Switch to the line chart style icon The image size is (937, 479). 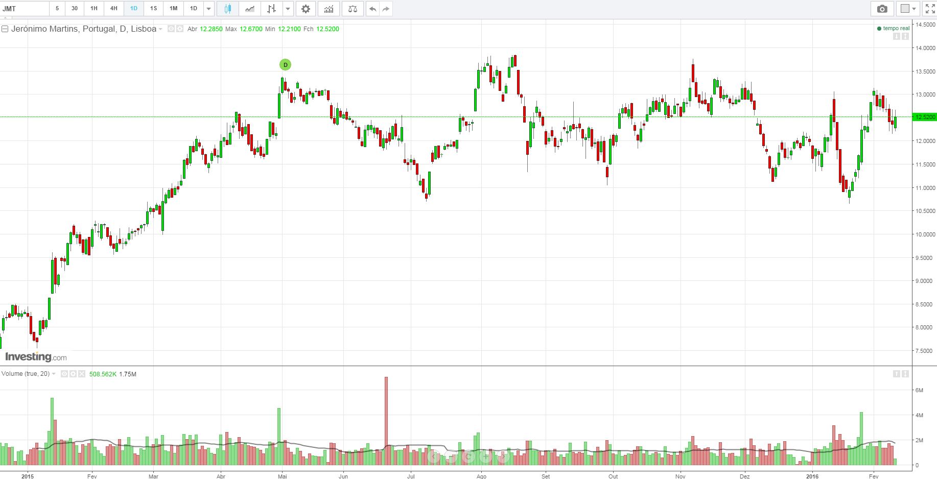(250, 9)
